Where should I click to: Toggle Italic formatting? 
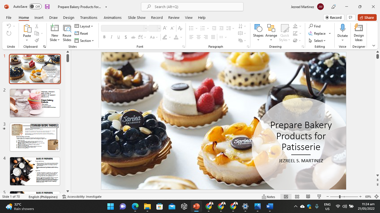(x=112, y=37)
